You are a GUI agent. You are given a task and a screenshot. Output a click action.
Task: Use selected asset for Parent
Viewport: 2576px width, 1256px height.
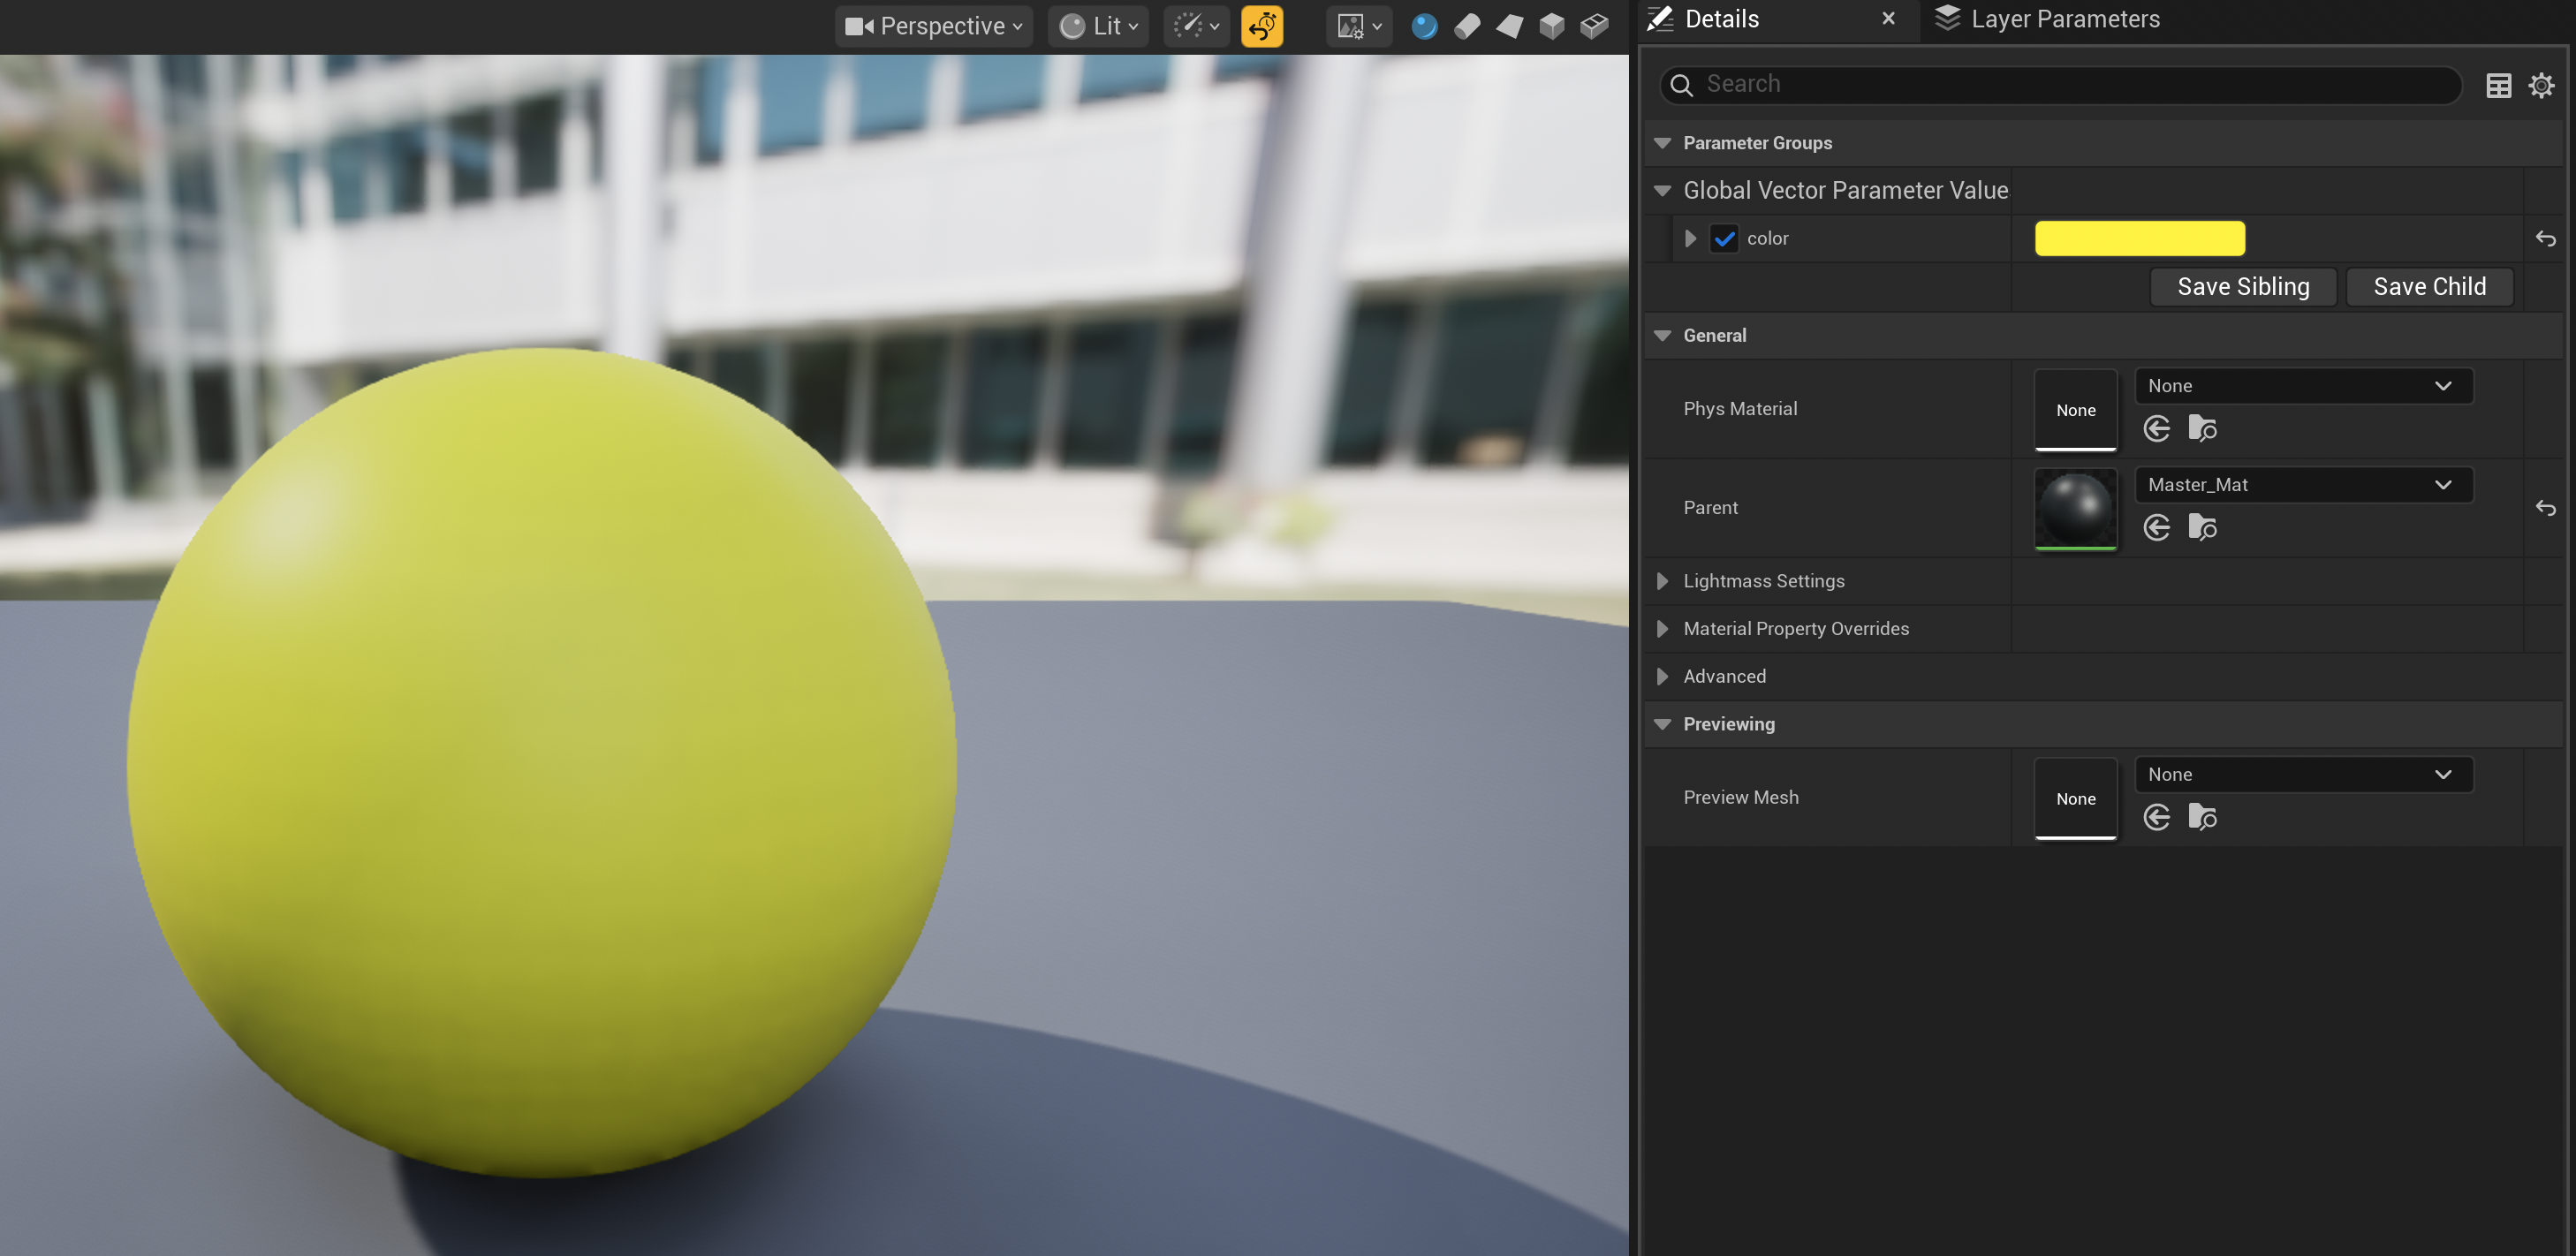click(2156, 527)
